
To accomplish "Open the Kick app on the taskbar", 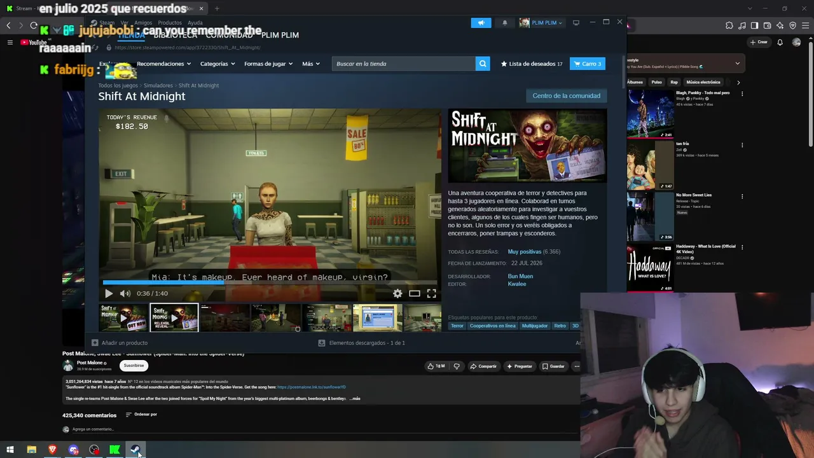I will (114, 450).
